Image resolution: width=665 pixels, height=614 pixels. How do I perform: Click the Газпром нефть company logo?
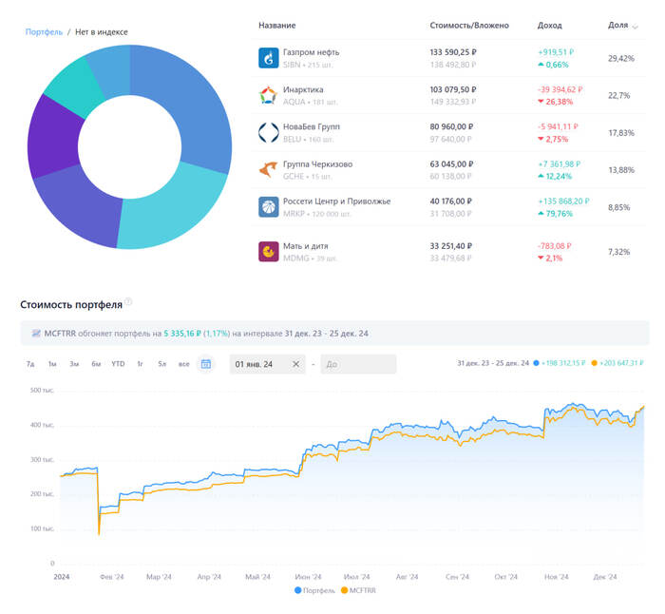pos(268,58)
